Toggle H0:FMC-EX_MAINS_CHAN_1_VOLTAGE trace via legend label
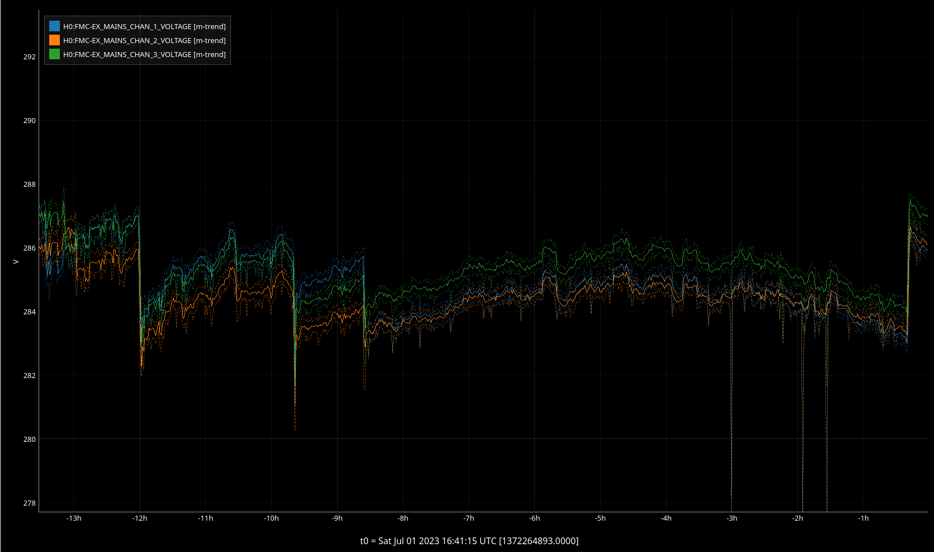This screenshot has height=552, width=934. pos(144,26)
